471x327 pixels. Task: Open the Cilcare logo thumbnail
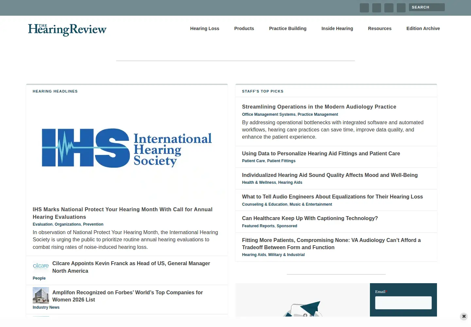point(41,266)
